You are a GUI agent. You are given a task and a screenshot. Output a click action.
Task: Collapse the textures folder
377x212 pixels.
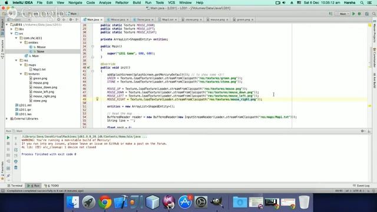[21, 74]
